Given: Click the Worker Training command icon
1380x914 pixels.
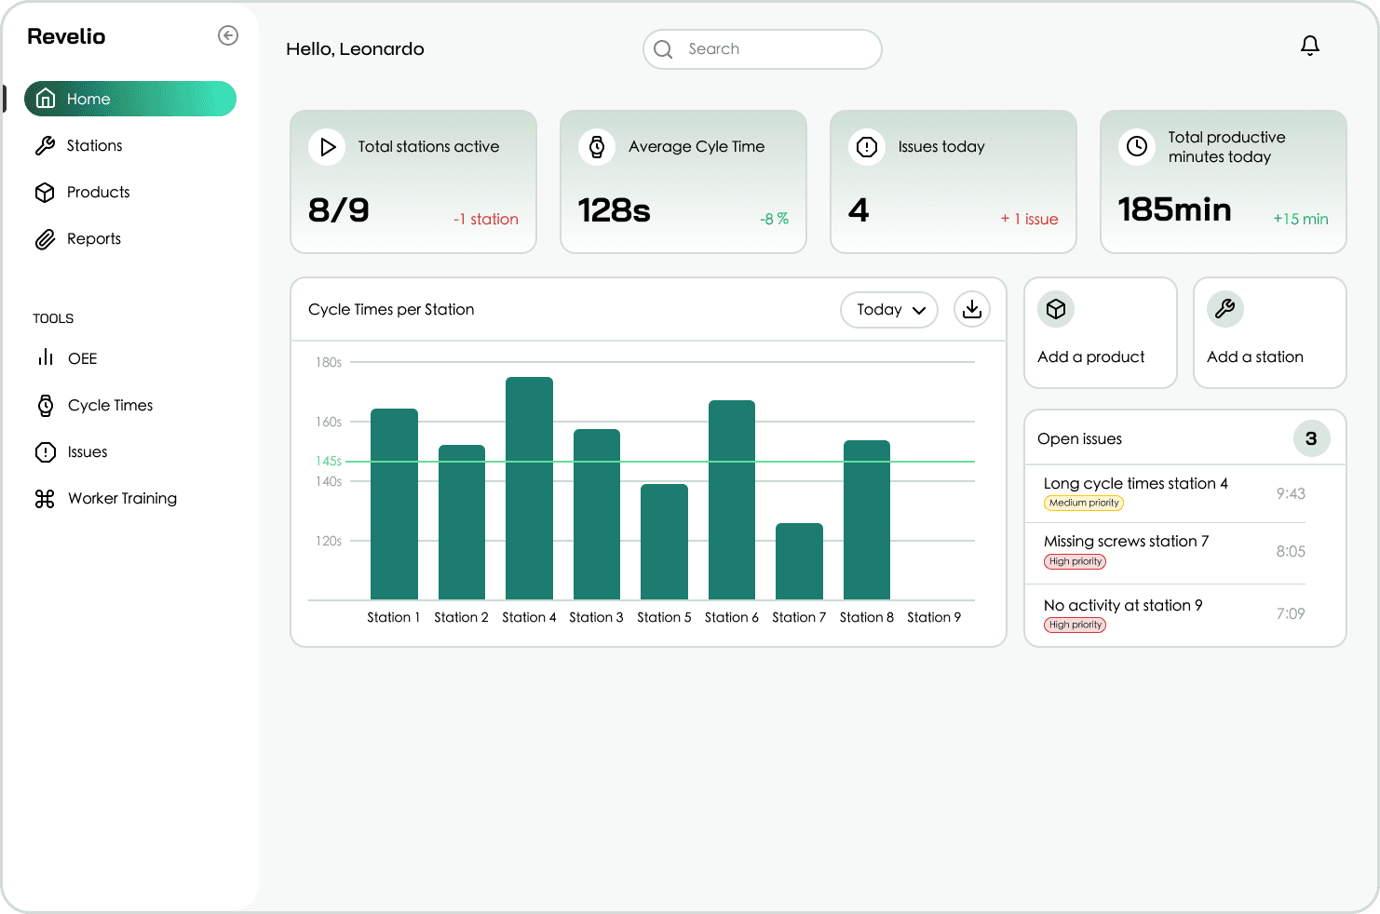Looking at the screenshot, I should [x=45, y=498].
